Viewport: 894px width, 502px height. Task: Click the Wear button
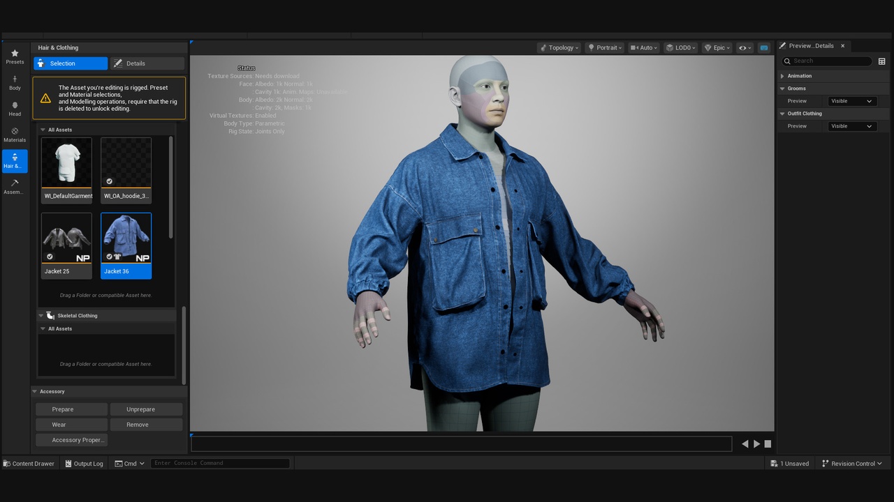(x=71, y=425)
